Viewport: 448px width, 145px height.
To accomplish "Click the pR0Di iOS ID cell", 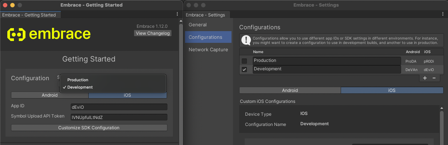I will coord(429,61).
